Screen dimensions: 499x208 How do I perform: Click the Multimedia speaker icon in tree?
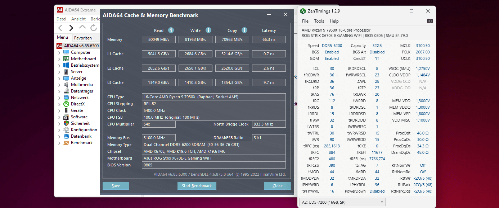click(66, 85)
